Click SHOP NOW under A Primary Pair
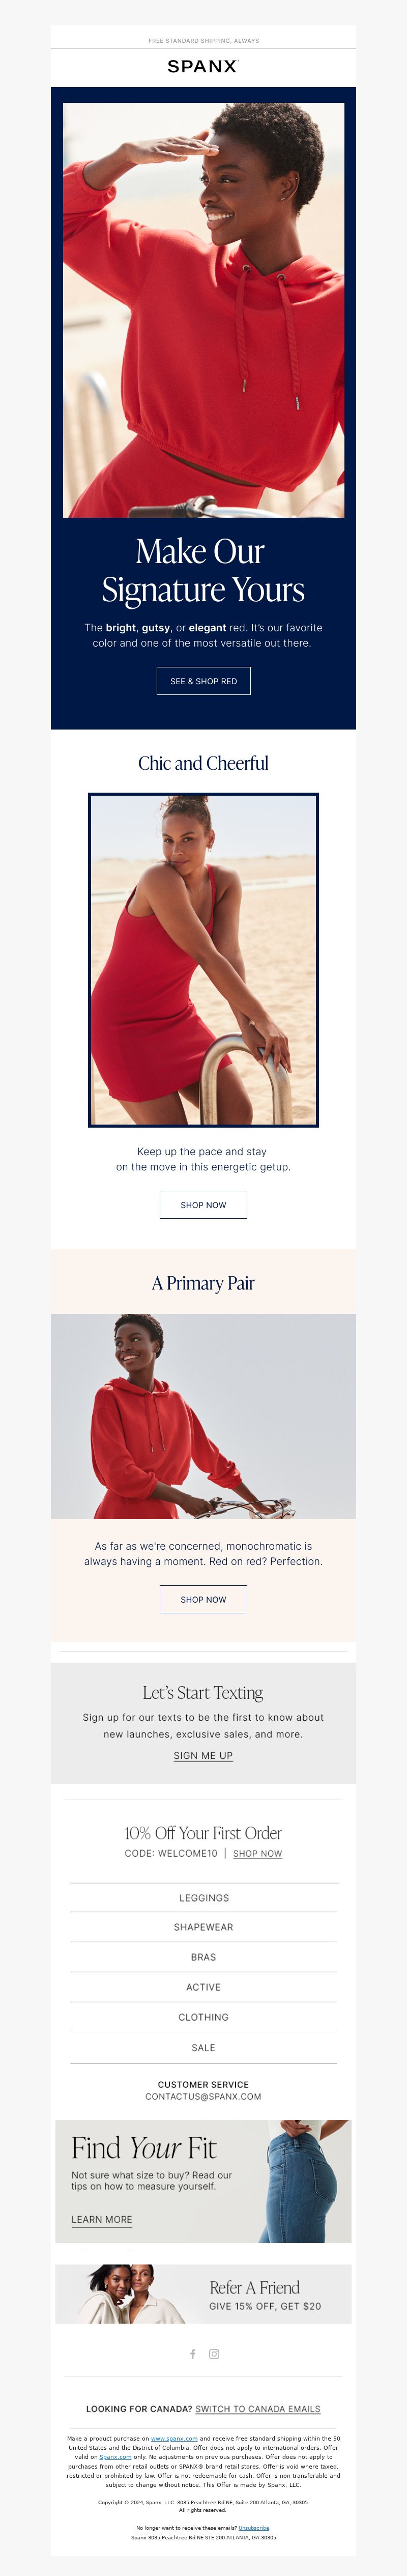The width and height of the screenshot is (407, 2576). (203, 1599)
